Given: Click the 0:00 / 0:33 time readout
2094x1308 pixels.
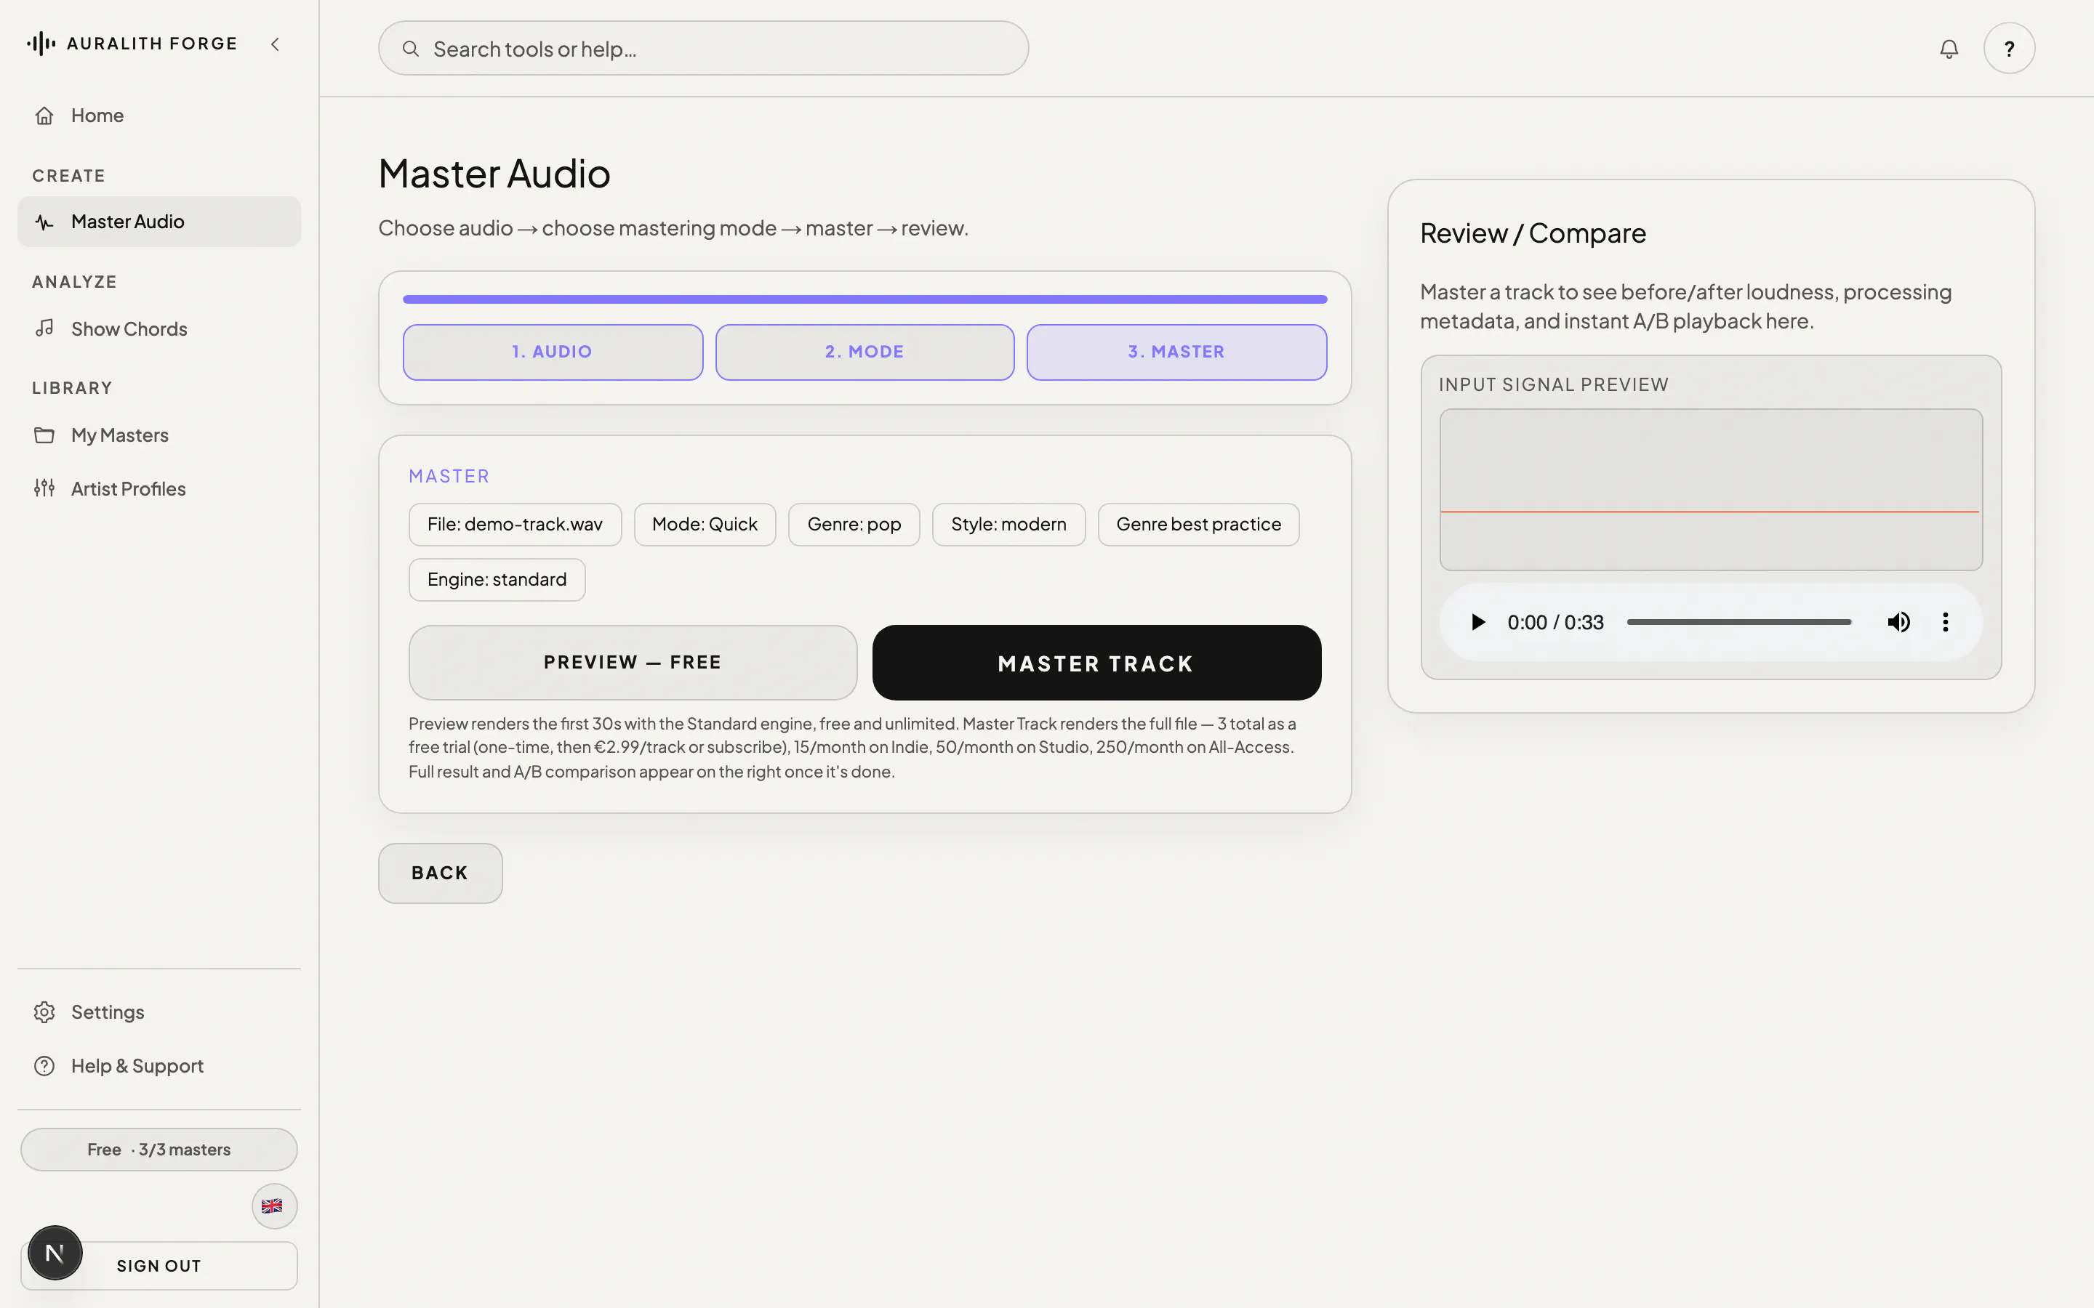Looking at the screenshot, I should 1555,622.
